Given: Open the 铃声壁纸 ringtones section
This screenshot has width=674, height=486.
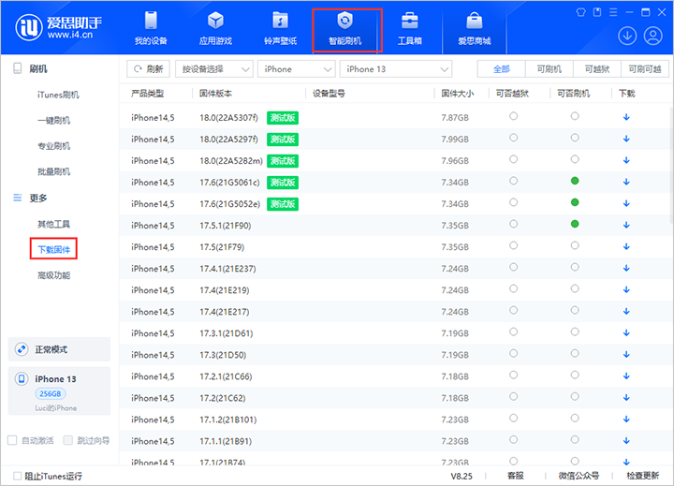Looking at the screenshot, I should point(280,28).
